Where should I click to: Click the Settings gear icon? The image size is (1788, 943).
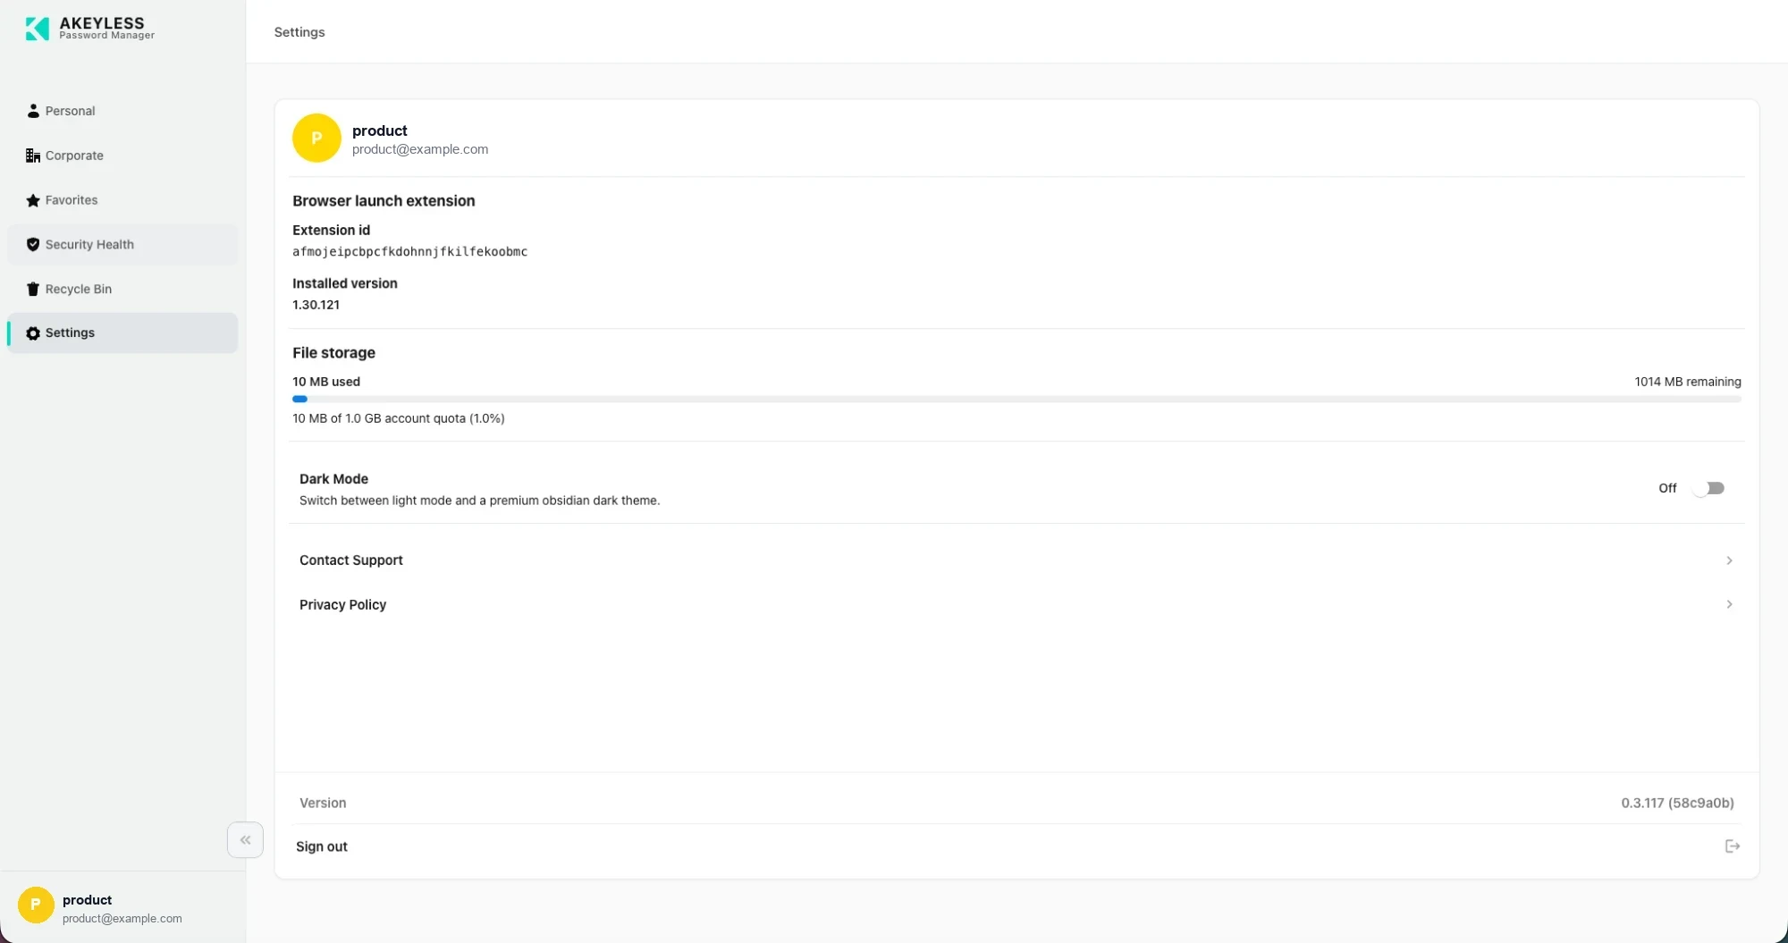pos(33,333)
